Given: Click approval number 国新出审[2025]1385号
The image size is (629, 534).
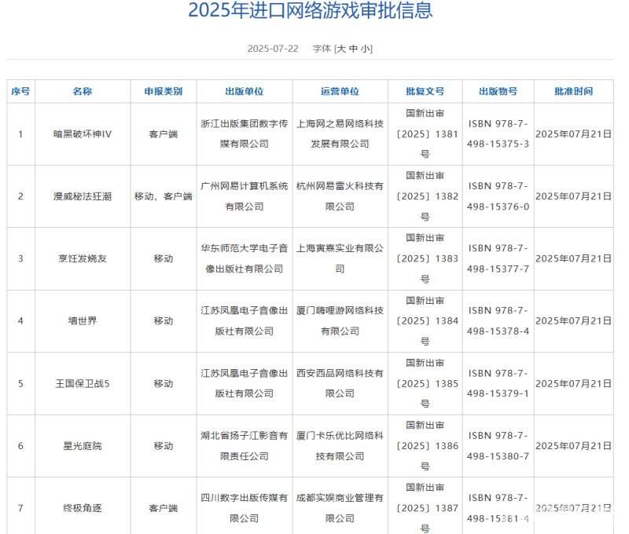Looking at the screenshot, I should (x=427, y=384).
